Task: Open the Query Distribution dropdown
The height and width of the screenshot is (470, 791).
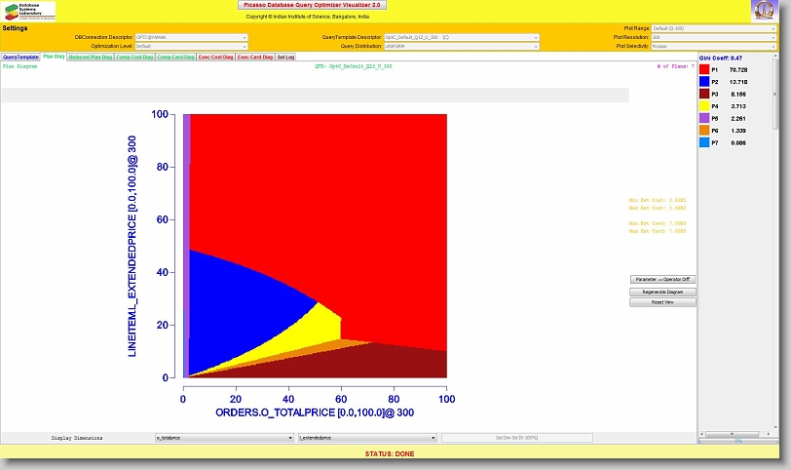Action: pyautogui.click(x=461, y=46)
